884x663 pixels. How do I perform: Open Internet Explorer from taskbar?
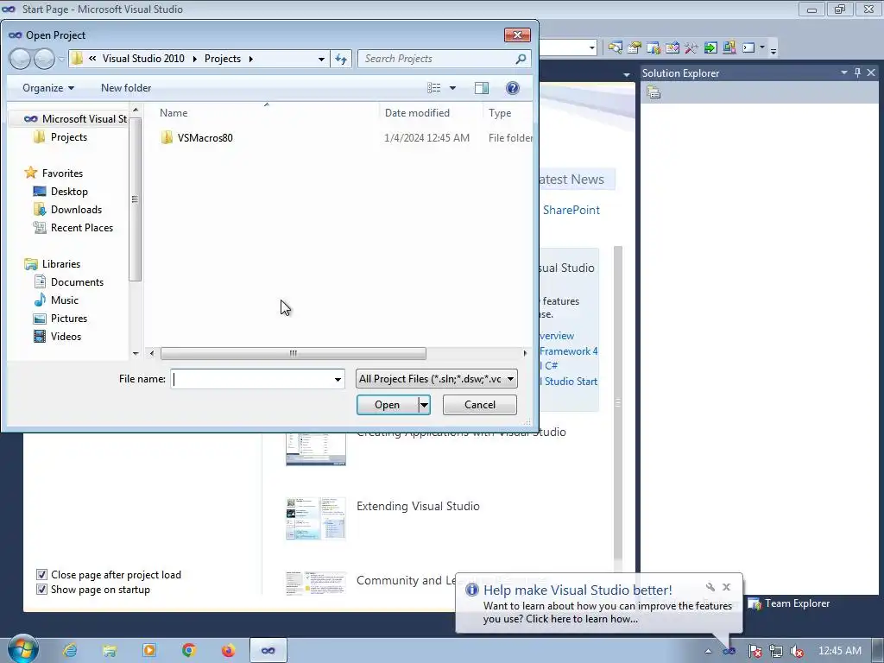pyautogui.click(x=70, y=651)
